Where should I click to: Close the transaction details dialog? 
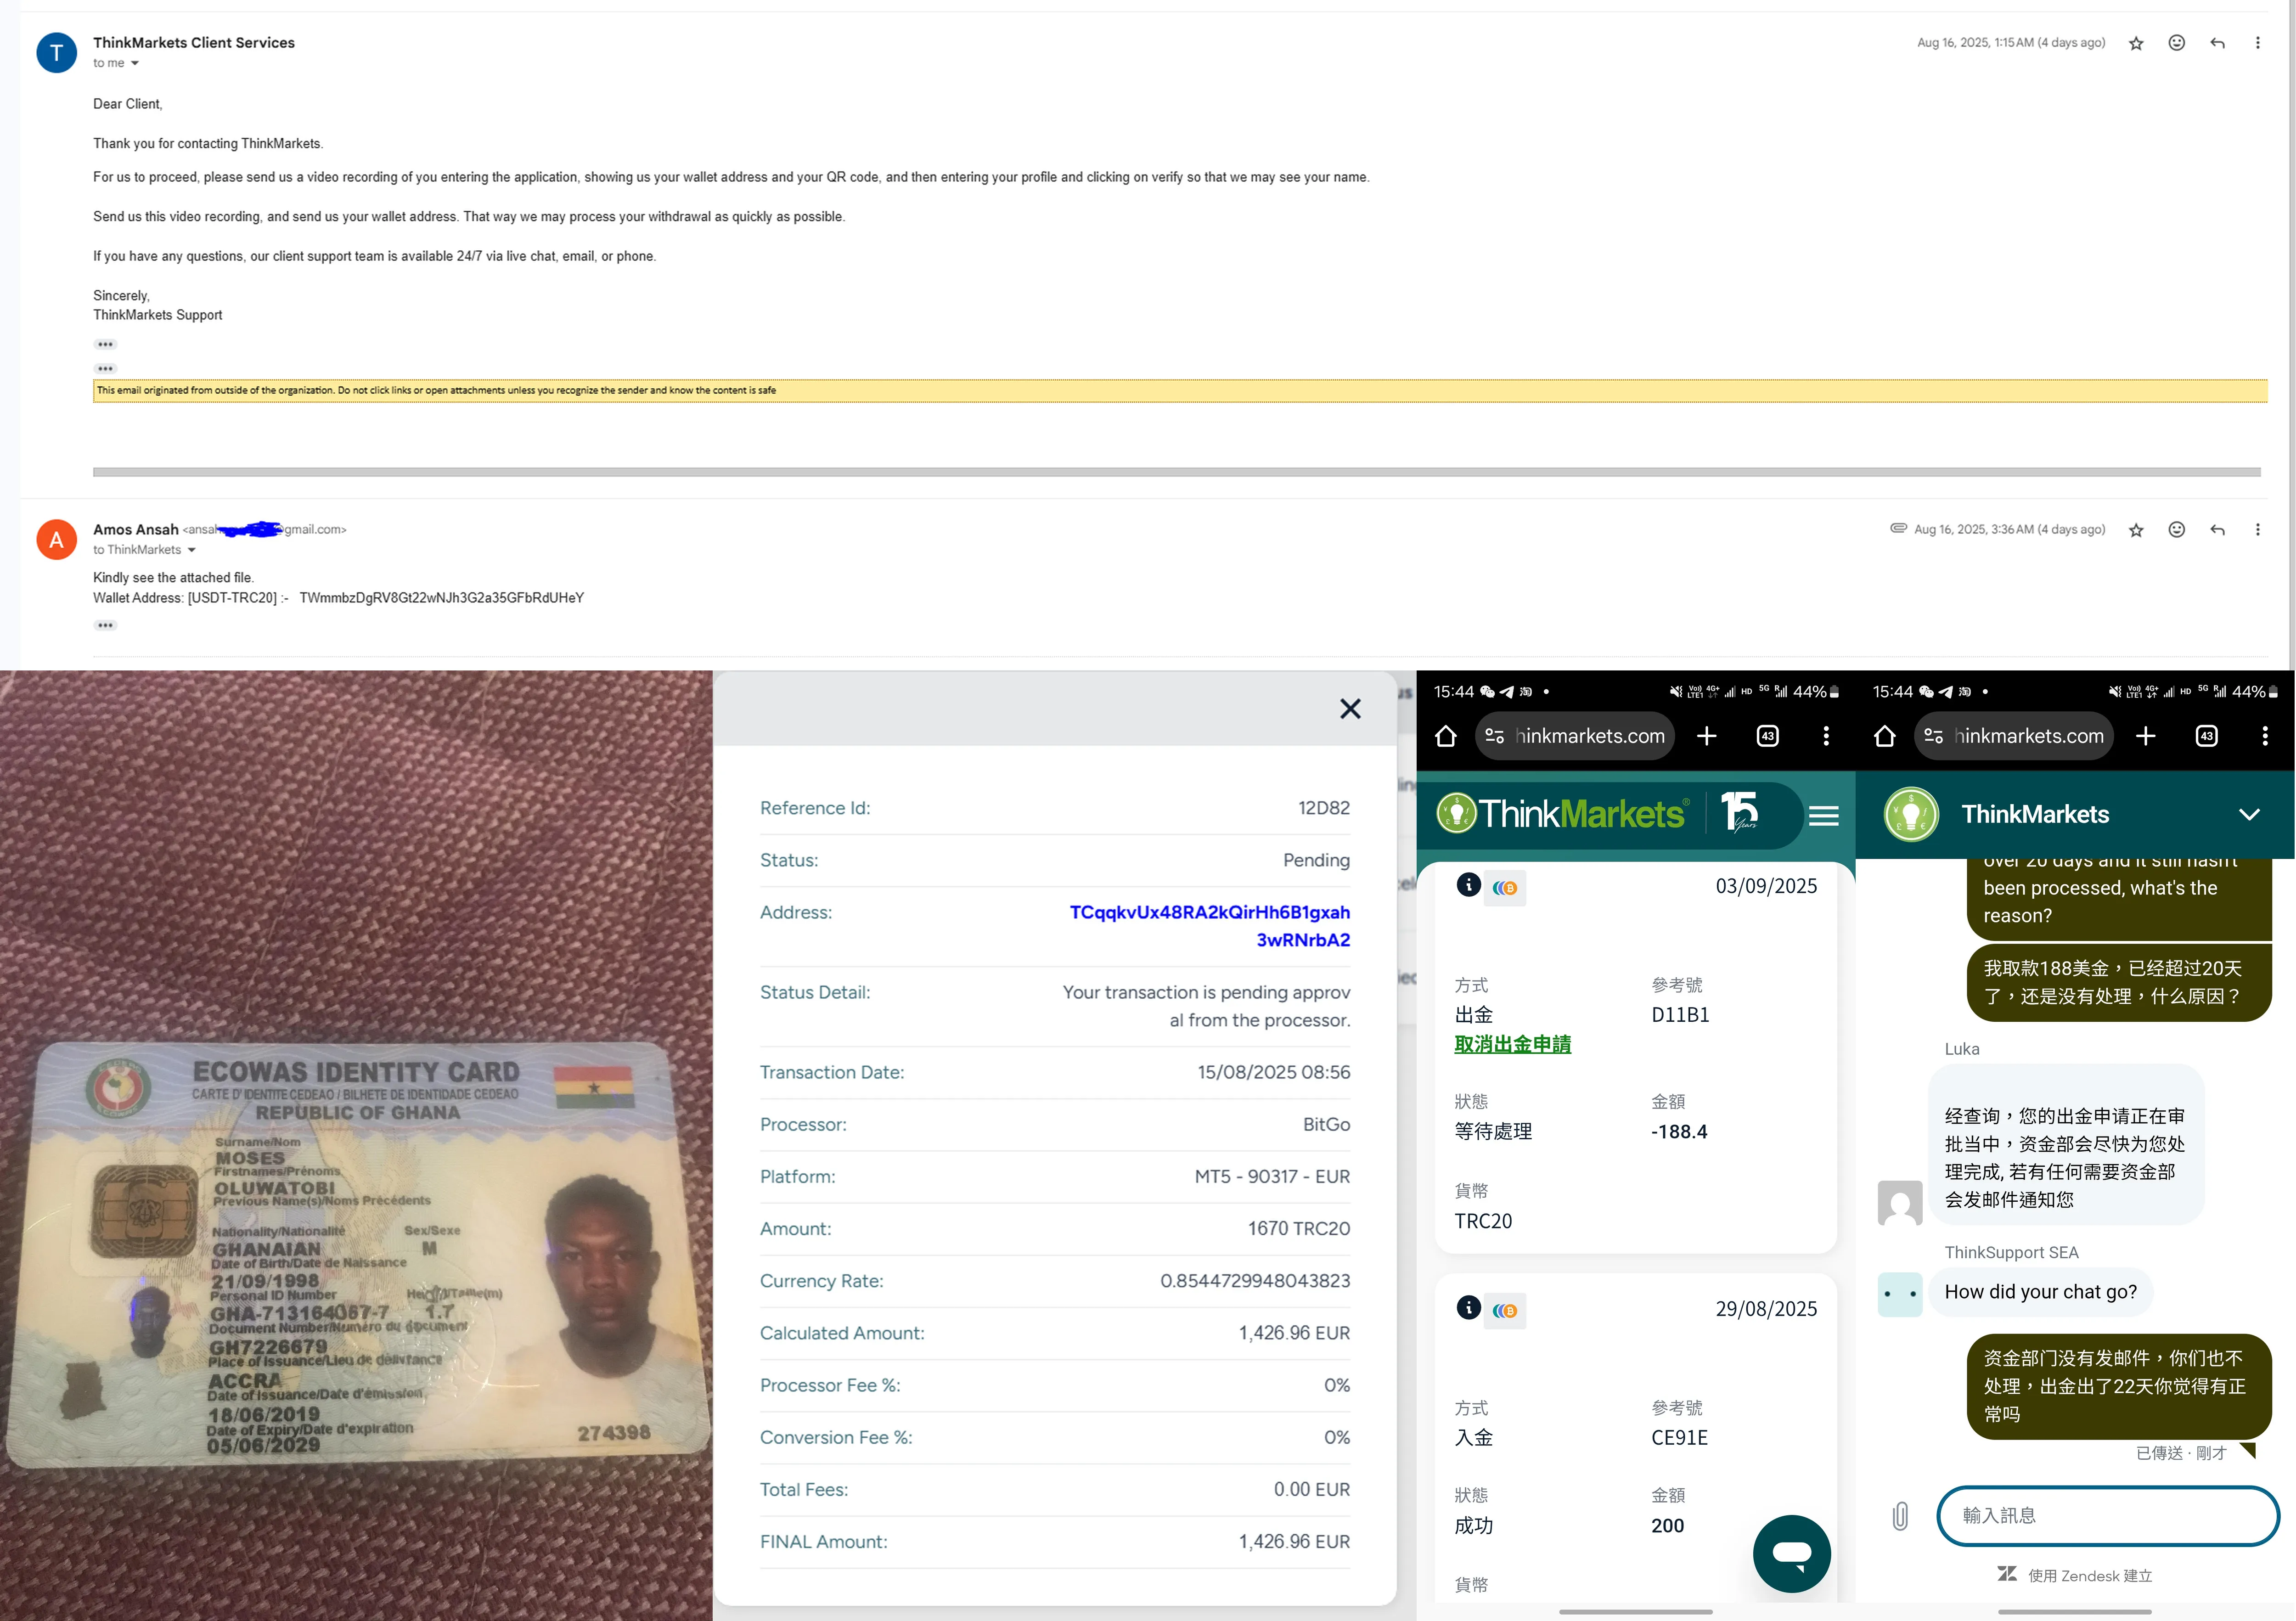click(x=1350, y=709)
